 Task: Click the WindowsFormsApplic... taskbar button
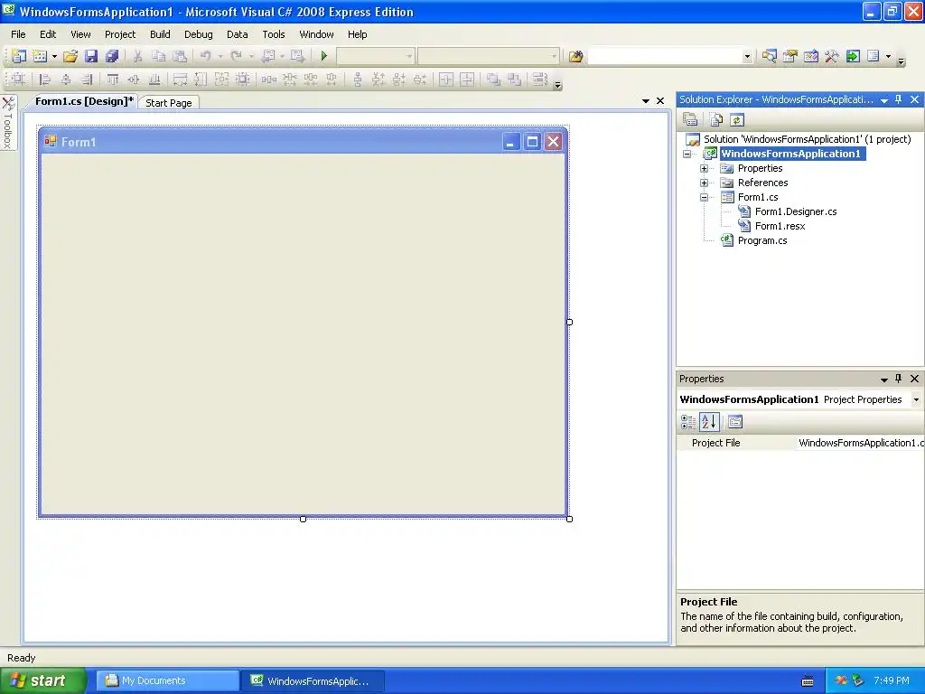(x=313, y=681)
